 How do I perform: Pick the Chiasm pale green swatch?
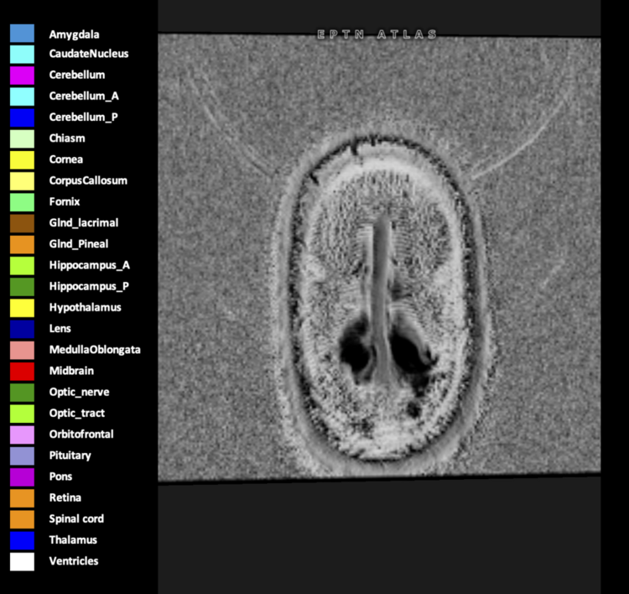coord(22,139)
